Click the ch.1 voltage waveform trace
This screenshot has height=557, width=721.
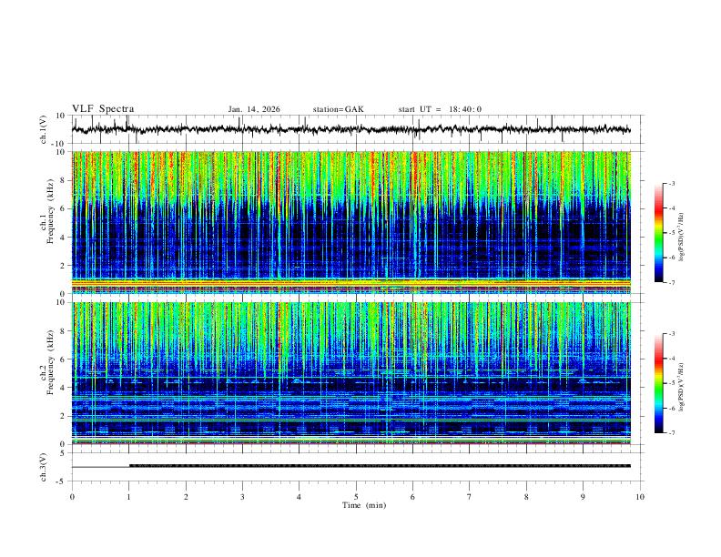[x=350, y=129]
